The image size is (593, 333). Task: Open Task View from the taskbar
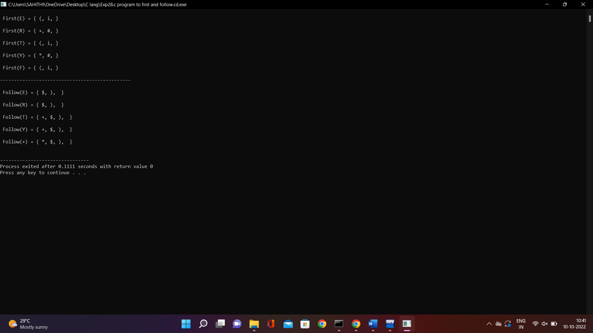[x=220, y=324]
